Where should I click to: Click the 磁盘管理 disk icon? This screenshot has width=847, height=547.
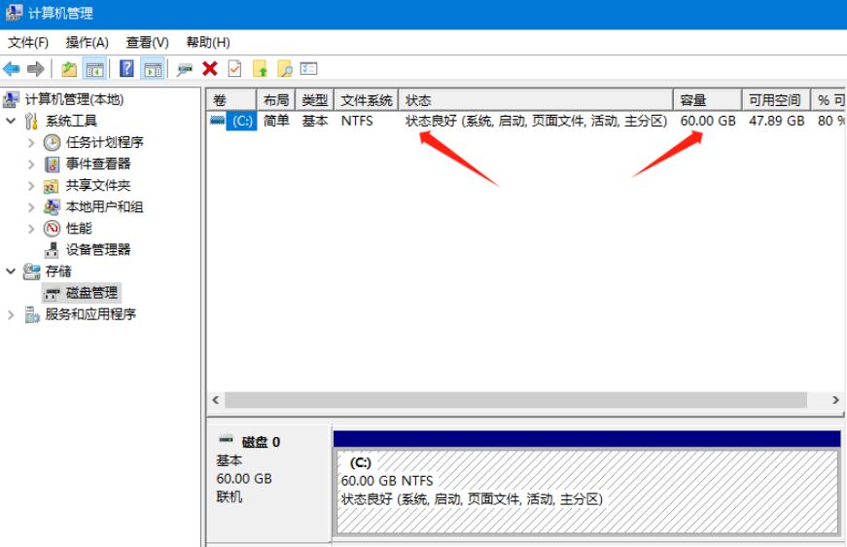tap(52, 294)
